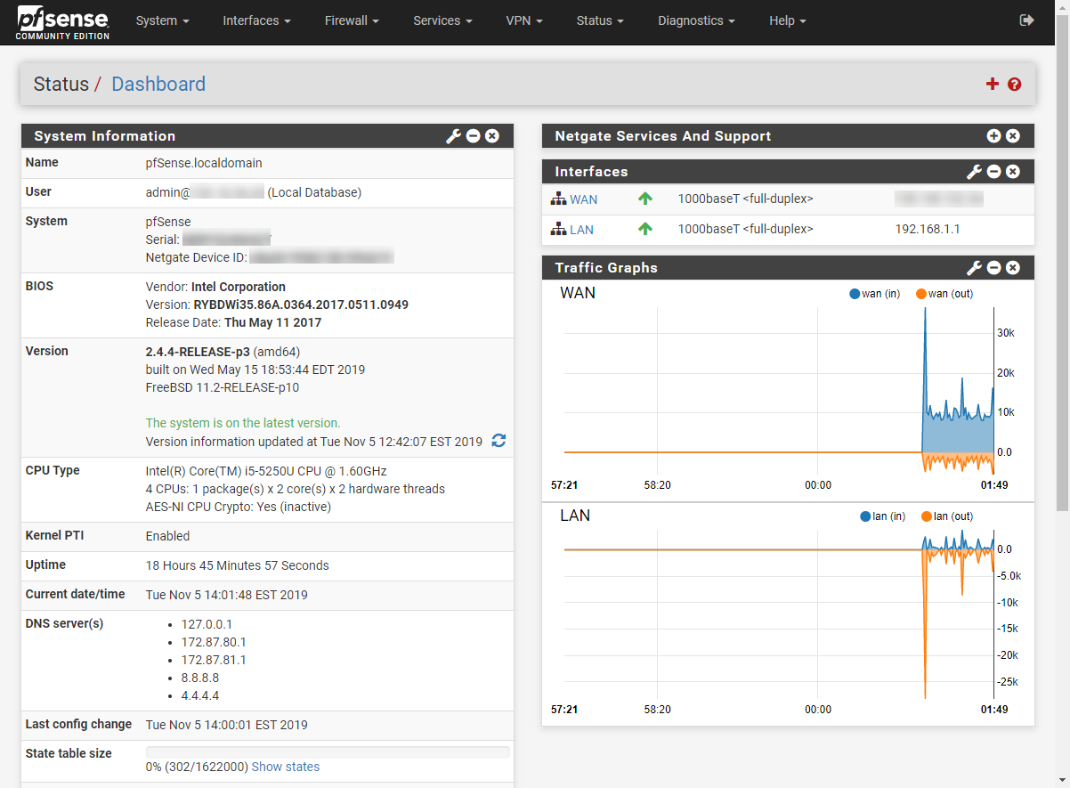Image resolution: width=1070 pixels, height=788 pixels.
Task: Click DNS server 172.87.80.1 entry
Action: coord(214,642)
